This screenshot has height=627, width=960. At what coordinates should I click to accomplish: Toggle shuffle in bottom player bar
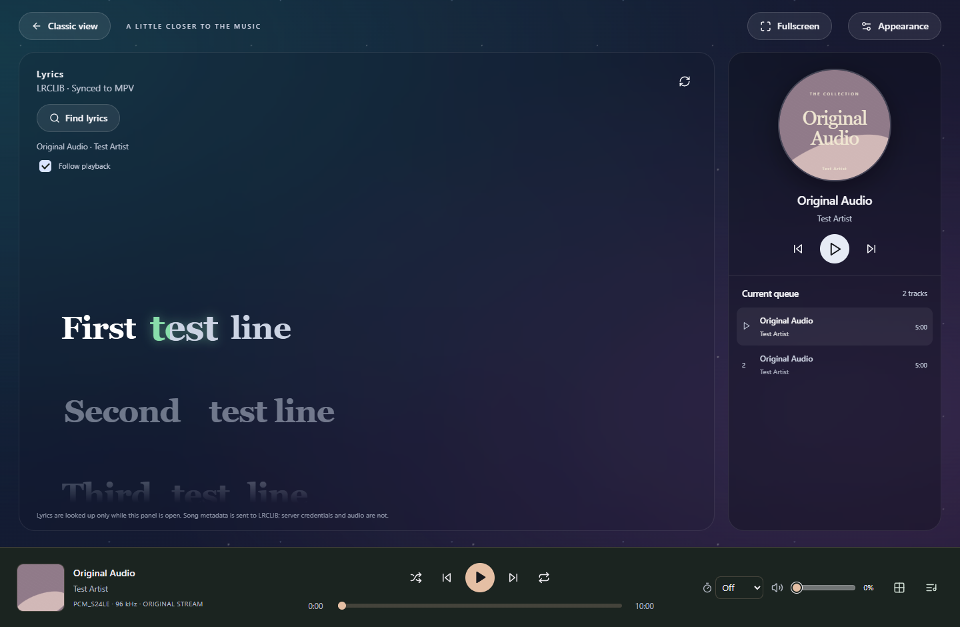pos(416,578)
